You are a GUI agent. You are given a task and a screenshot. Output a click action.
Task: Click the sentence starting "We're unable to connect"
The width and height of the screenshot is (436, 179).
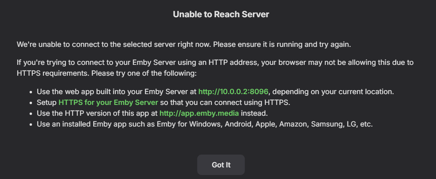coord(184,44)
